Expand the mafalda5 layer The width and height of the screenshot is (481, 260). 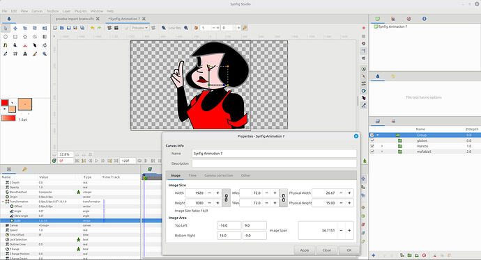[x=382, y=152]
